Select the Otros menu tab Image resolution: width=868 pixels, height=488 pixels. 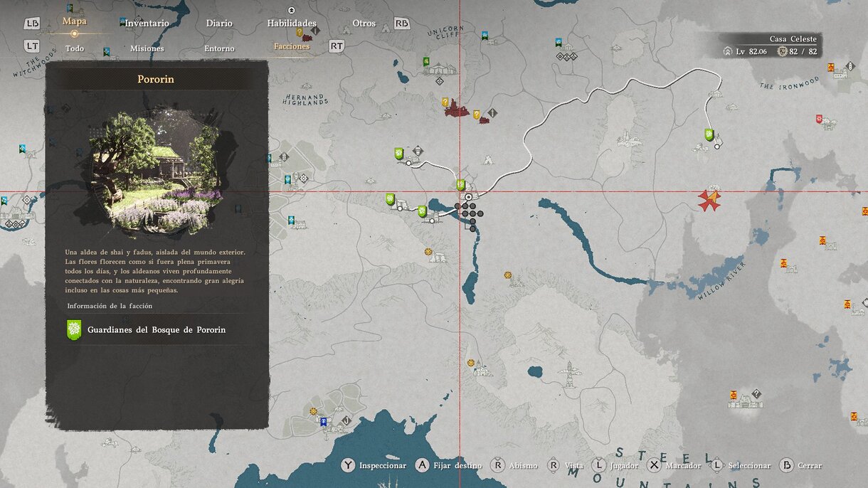[364, 23]
